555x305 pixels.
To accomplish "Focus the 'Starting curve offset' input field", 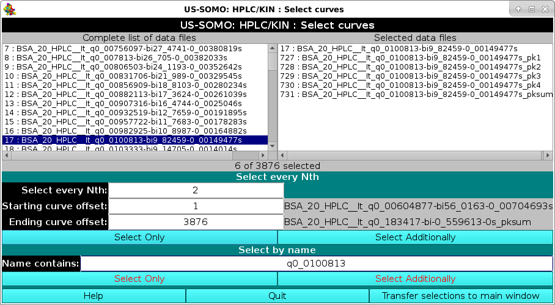I will (196, 206).
